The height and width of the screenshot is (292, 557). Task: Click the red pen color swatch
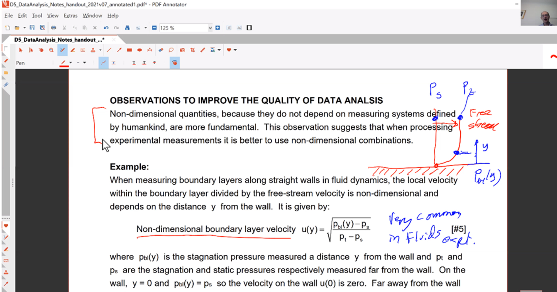point(63,63)
